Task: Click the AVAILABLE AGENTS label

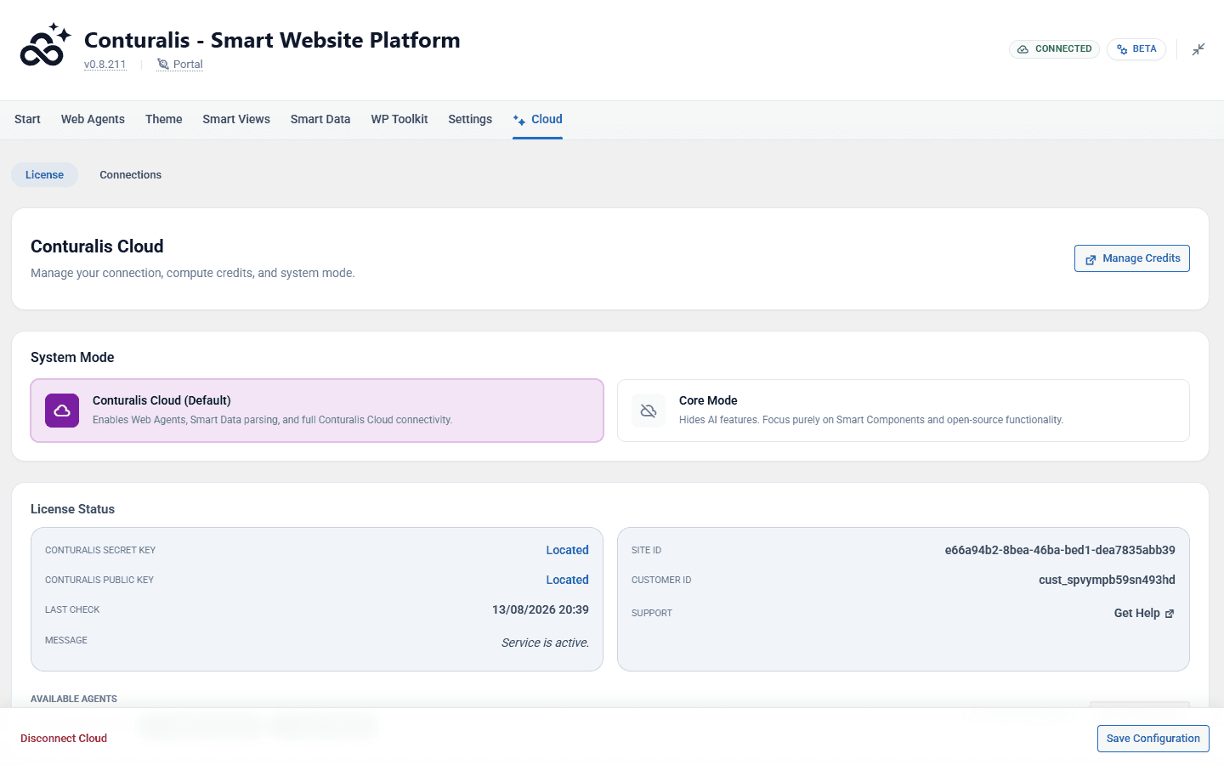Action: pyautogui.click(x=74, y=699)
